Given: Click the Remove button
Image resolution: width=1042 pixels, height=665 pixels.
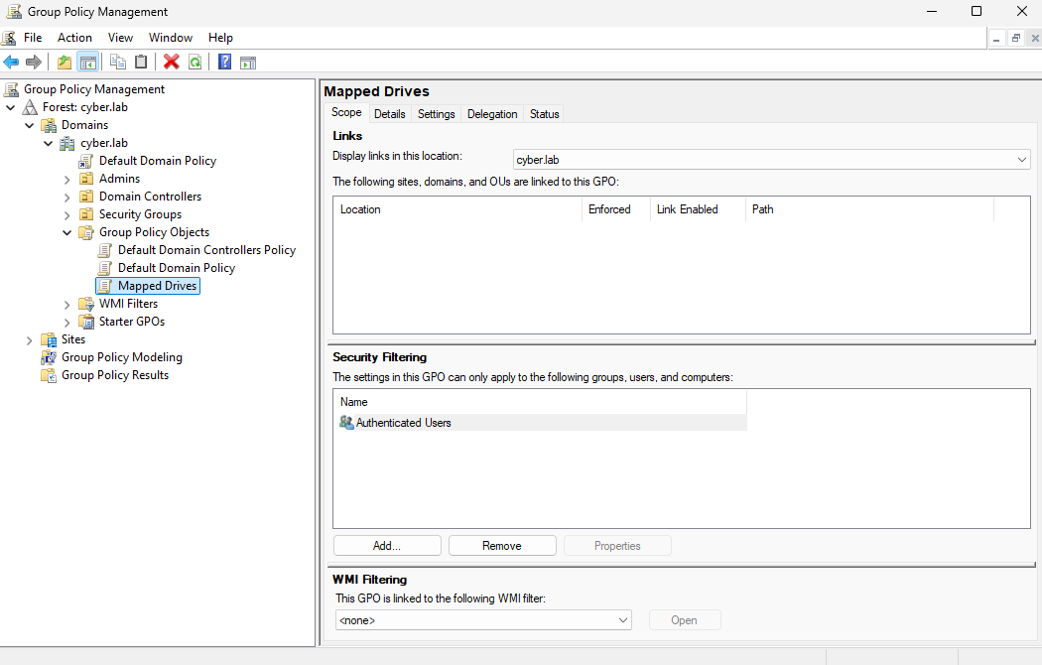Looking at the screenshot, I should click(x=501, y=546).
